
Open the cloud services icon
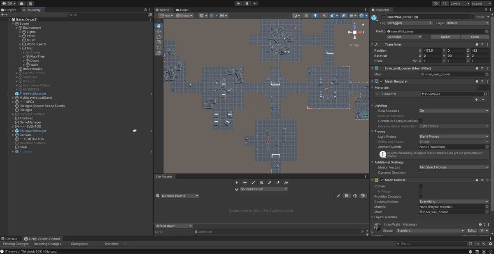21,3
